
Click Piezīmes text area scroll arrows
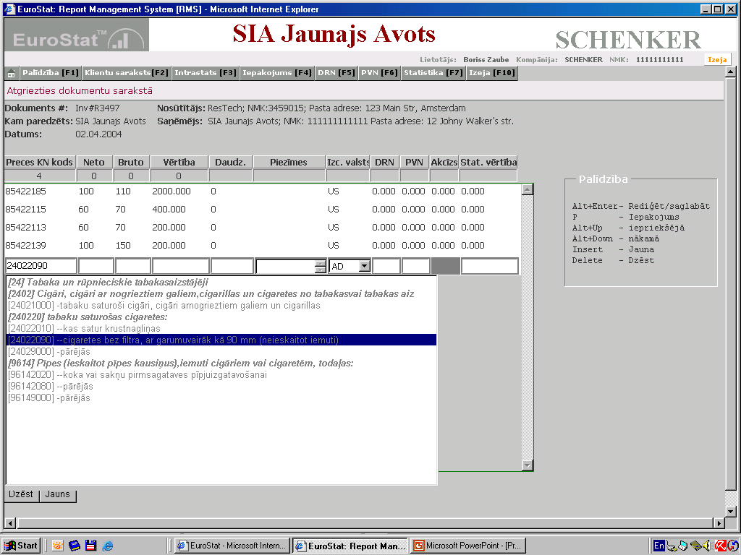coord(321,267)
